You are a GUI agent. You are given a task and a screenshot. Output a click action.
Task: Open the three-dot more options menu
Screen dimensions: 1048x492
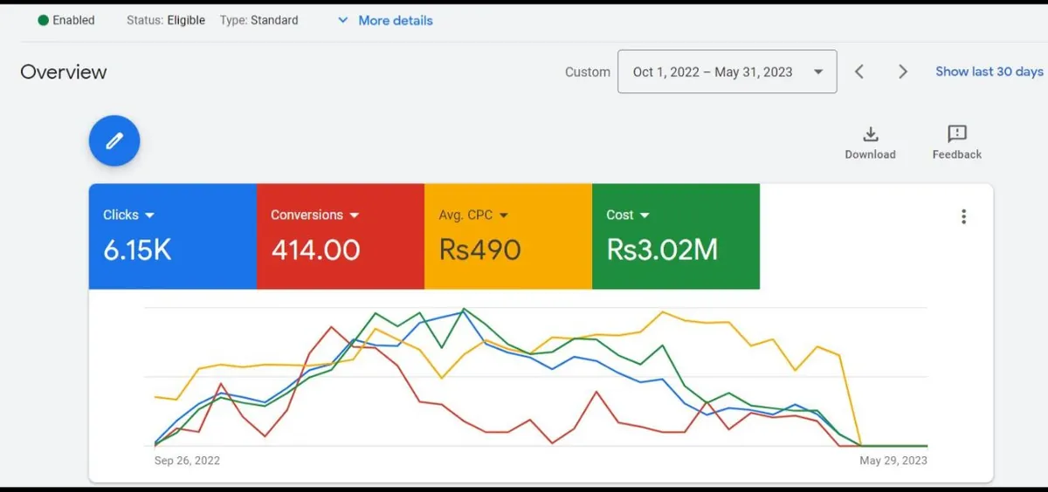(x=963, y=216)
